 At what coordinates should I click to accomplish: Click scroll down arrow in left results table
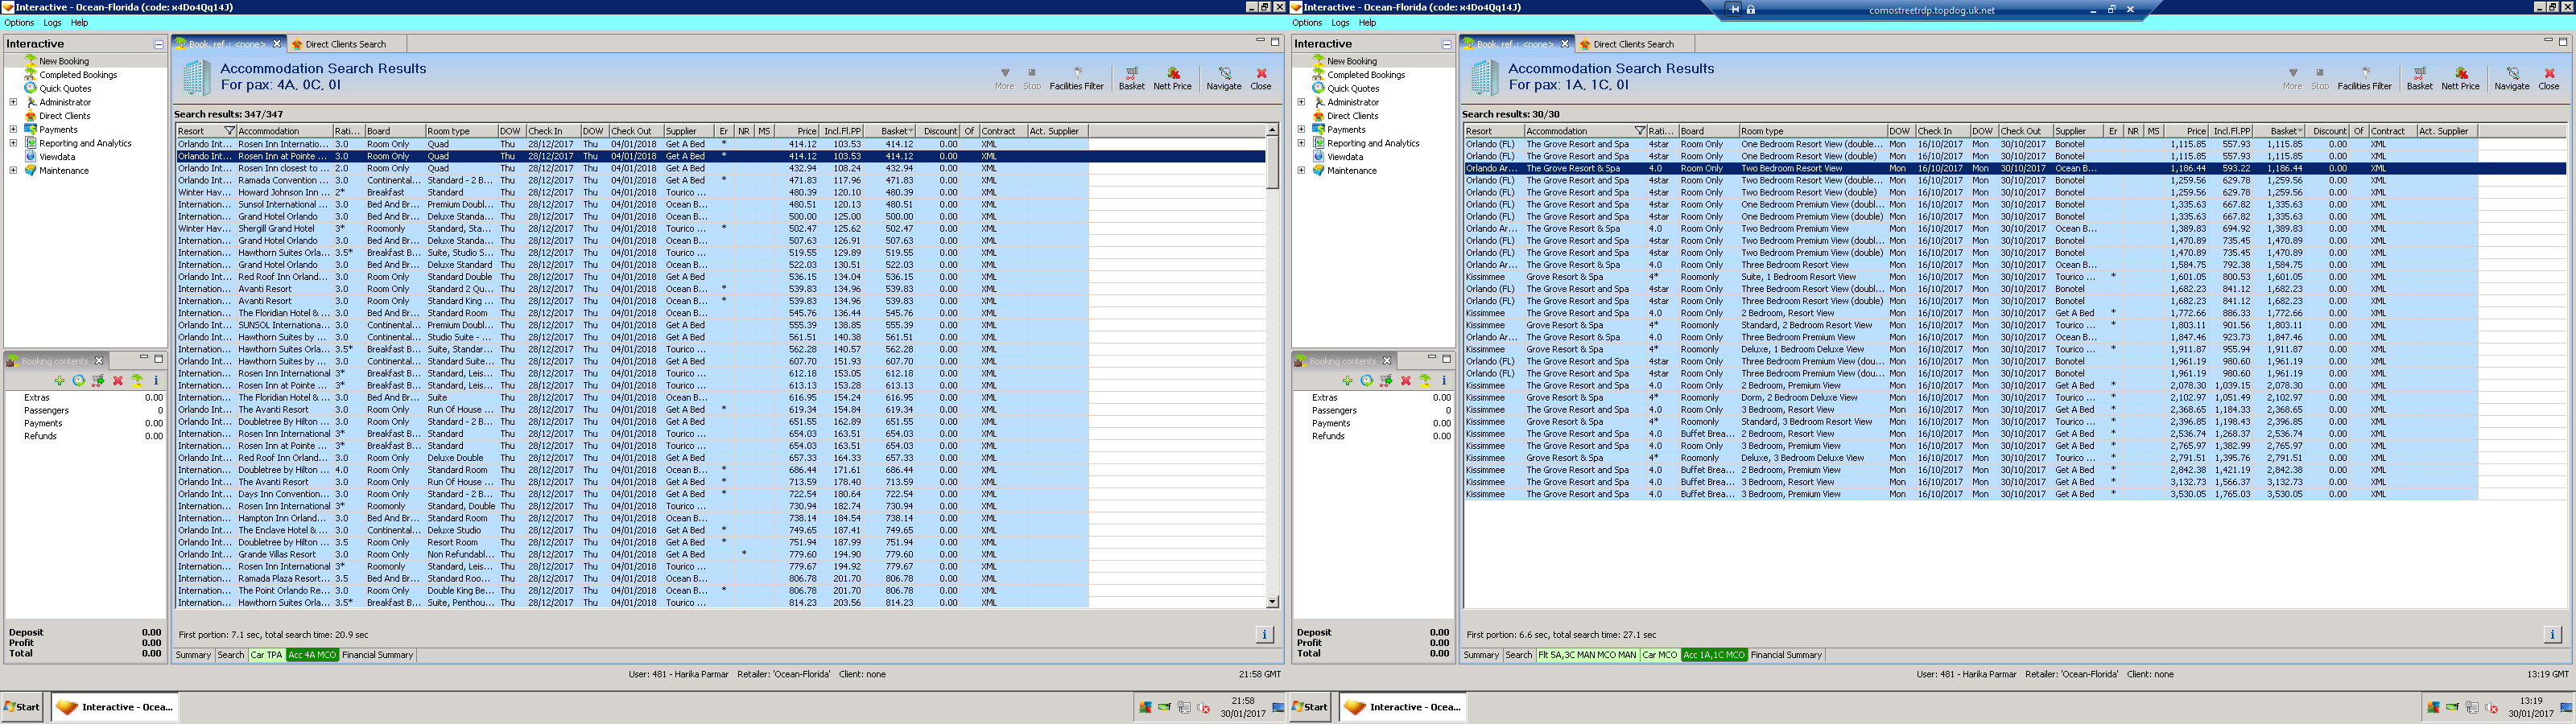click(x=1272, y=601)
